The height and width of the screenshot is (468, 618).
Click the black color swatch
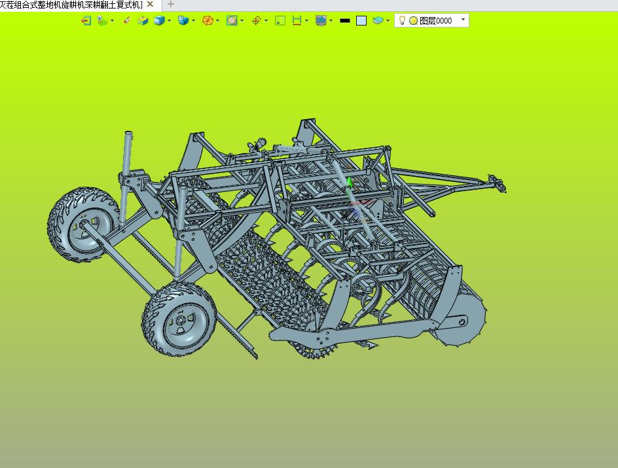point(345,21)
